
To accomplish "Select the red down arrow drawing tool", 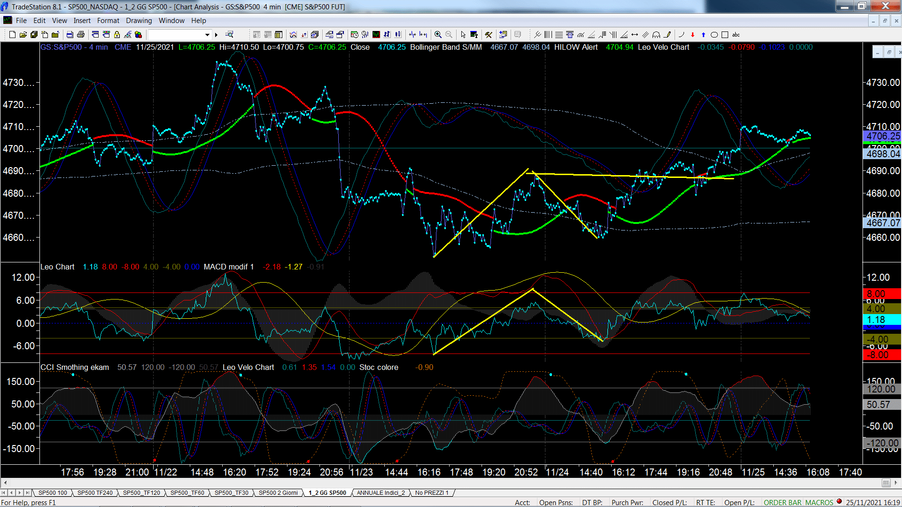I will click(692, 35).
